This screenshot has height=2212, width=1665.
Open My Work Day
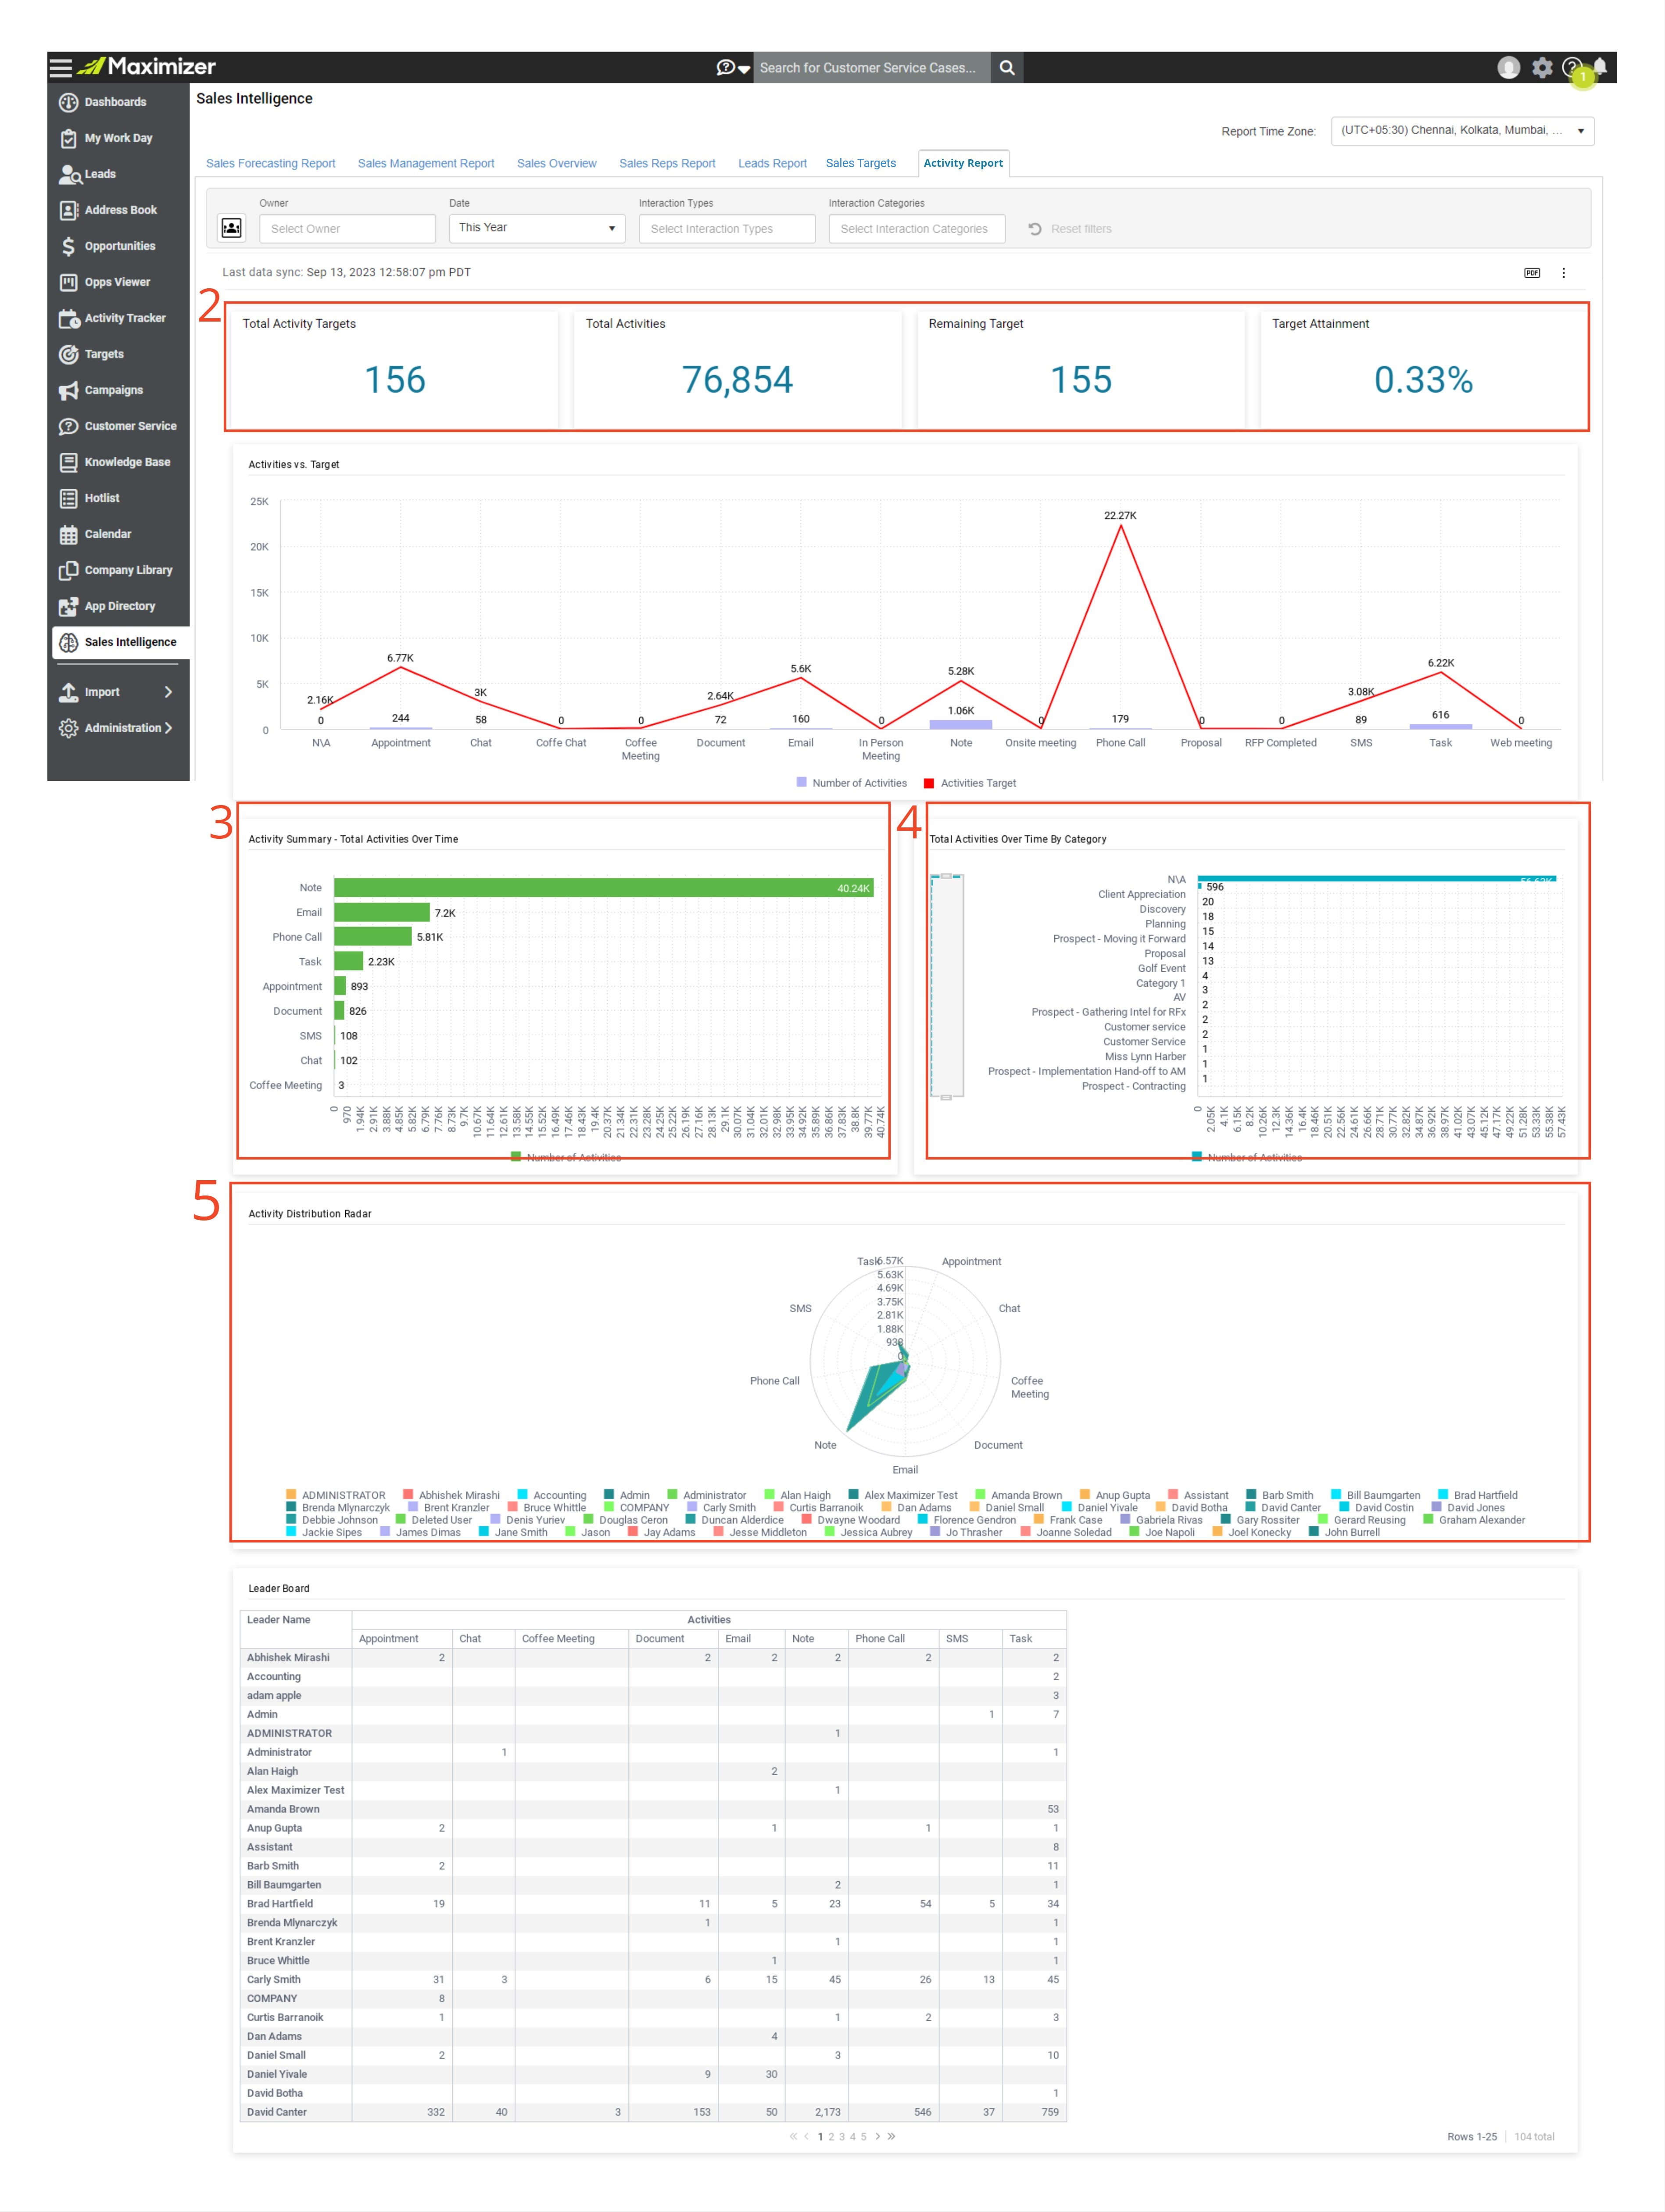tap(118, 138)
